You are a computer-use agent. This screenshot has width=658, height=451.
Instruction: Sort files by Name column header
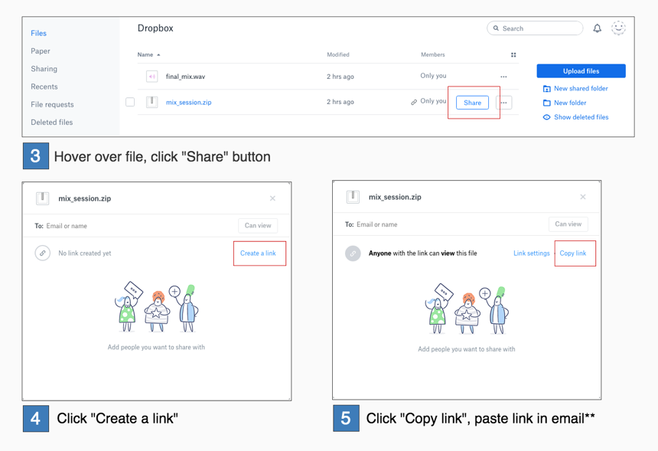145,55
